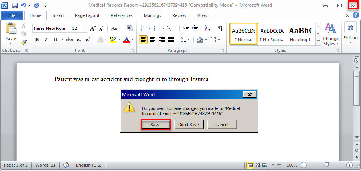Image resolution: width=361 pixels, height=171 pixels.
Task: Click the blue Help question mark
Action: [356, 15]
